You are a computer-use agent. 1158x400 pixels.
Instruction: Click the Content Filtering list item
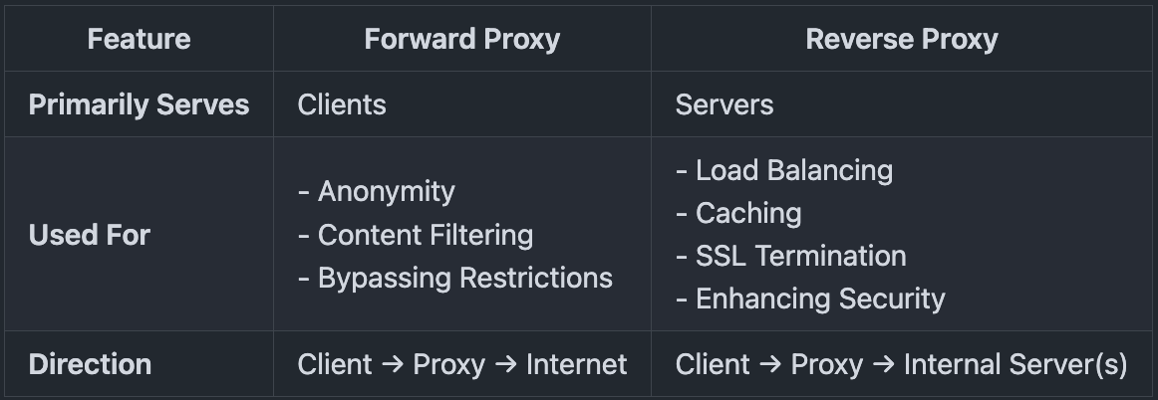click(425, 235)
